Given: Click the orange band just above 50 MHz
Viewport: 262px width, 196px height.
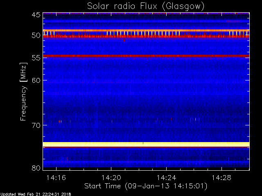Looking at the screenshot, I should pyautogui.click(x=146, y=31).
